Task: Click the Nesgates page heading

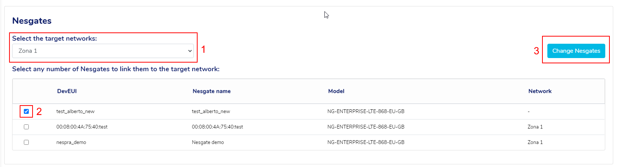Action: [32, 21]
